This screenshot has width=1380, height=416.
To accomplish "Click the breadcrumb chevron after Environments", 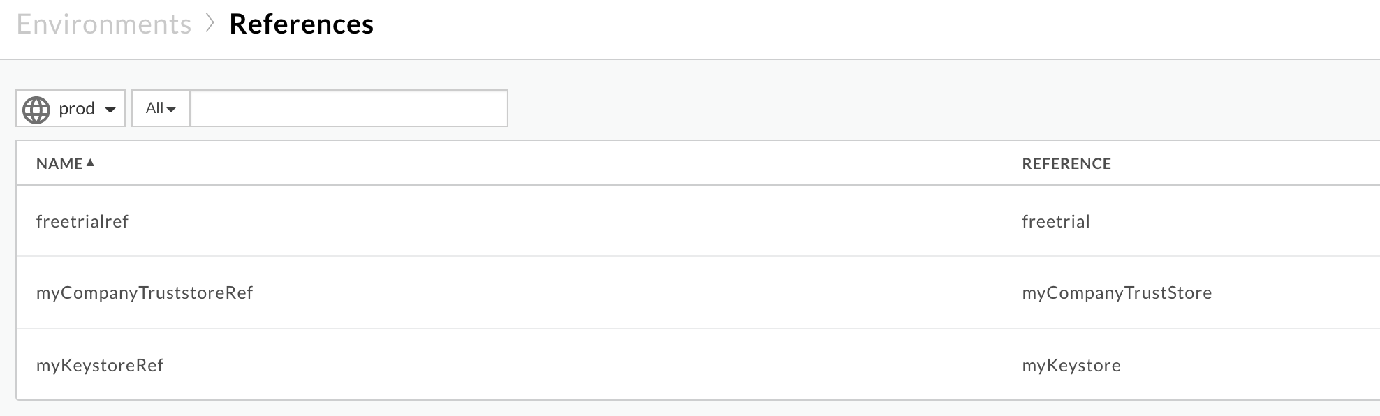I will [210, 24].
